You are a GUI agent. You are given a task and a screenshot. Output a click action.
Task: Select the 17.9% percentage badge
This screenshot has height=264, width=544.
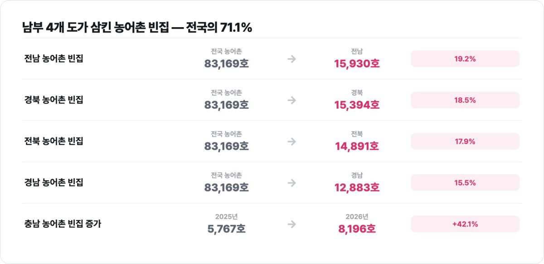pos(465,141)
